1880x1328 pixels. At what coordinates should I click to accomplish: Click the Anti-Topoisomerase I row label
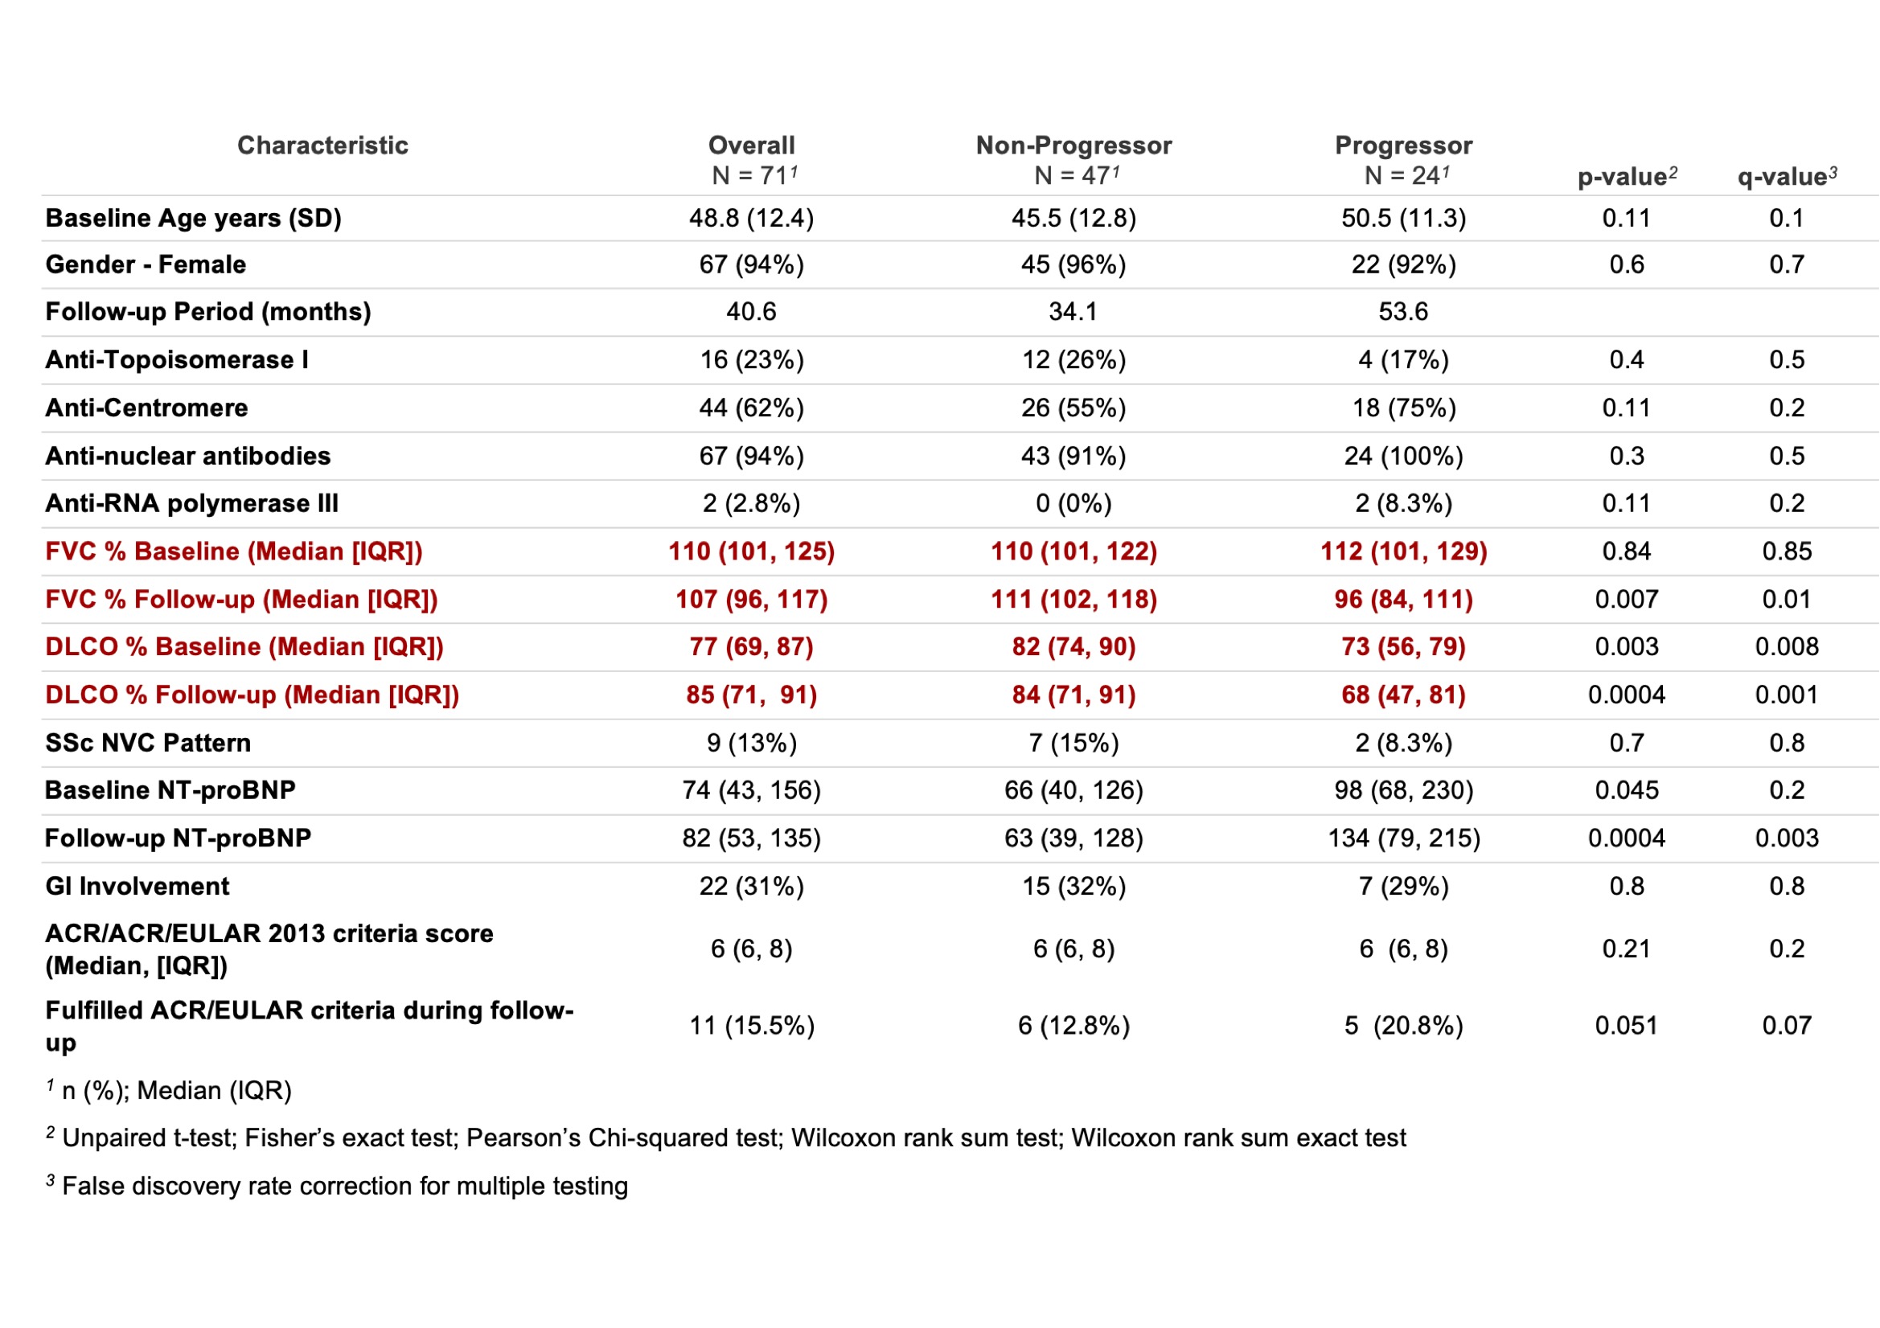click(x=177, y=360)
